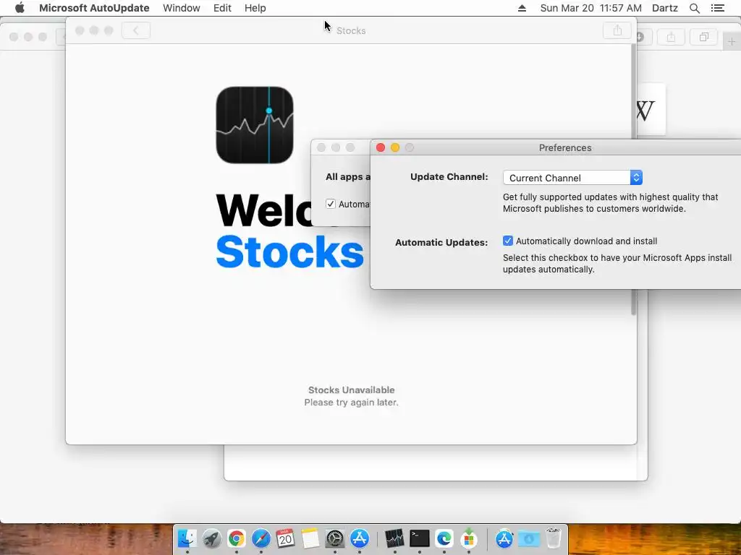Click the Share button in the Safari window
The height and width of the screenshot is (555, 741).
pyautogui.click(x=671, y=37)
